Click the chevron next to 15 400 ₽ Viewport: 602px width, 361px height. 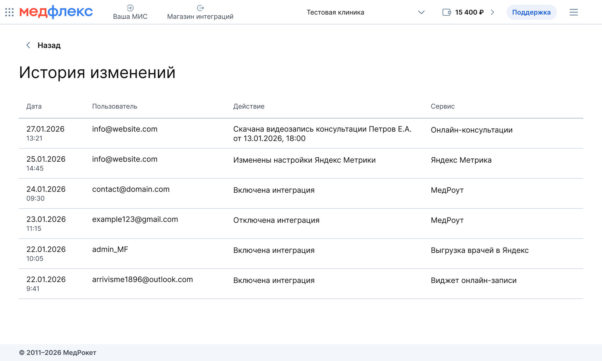(x=492, y=12)
